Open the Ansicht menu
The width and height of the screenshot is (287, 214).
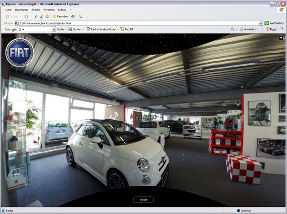pos(35,10)
